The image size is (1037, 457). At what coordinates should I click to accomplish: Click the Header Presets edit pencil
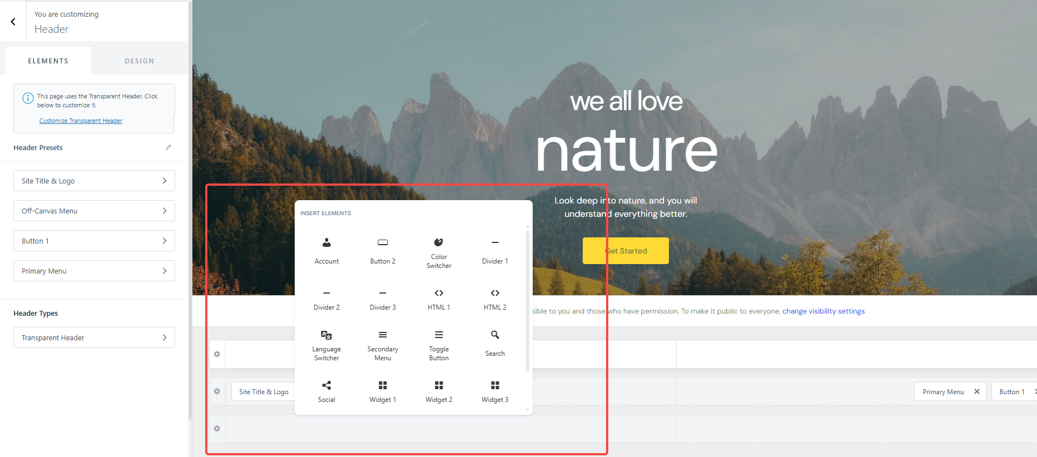(168, 147)
